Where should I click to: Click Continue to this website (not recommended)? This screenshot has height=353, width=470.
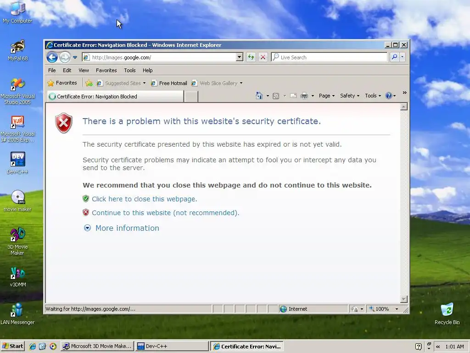click(x=165, y=213)
